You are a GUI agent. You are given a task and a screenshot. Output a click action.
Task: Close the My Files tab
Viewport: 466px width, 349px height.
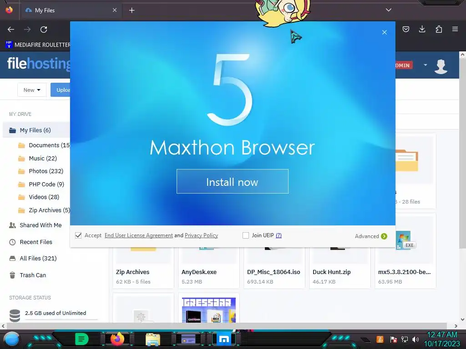[115, 10]
